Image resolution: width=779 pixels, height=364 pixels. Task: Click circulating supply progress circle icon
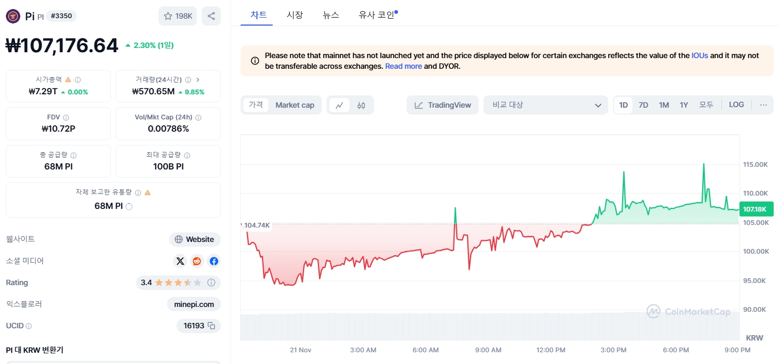tap(129, 206)
